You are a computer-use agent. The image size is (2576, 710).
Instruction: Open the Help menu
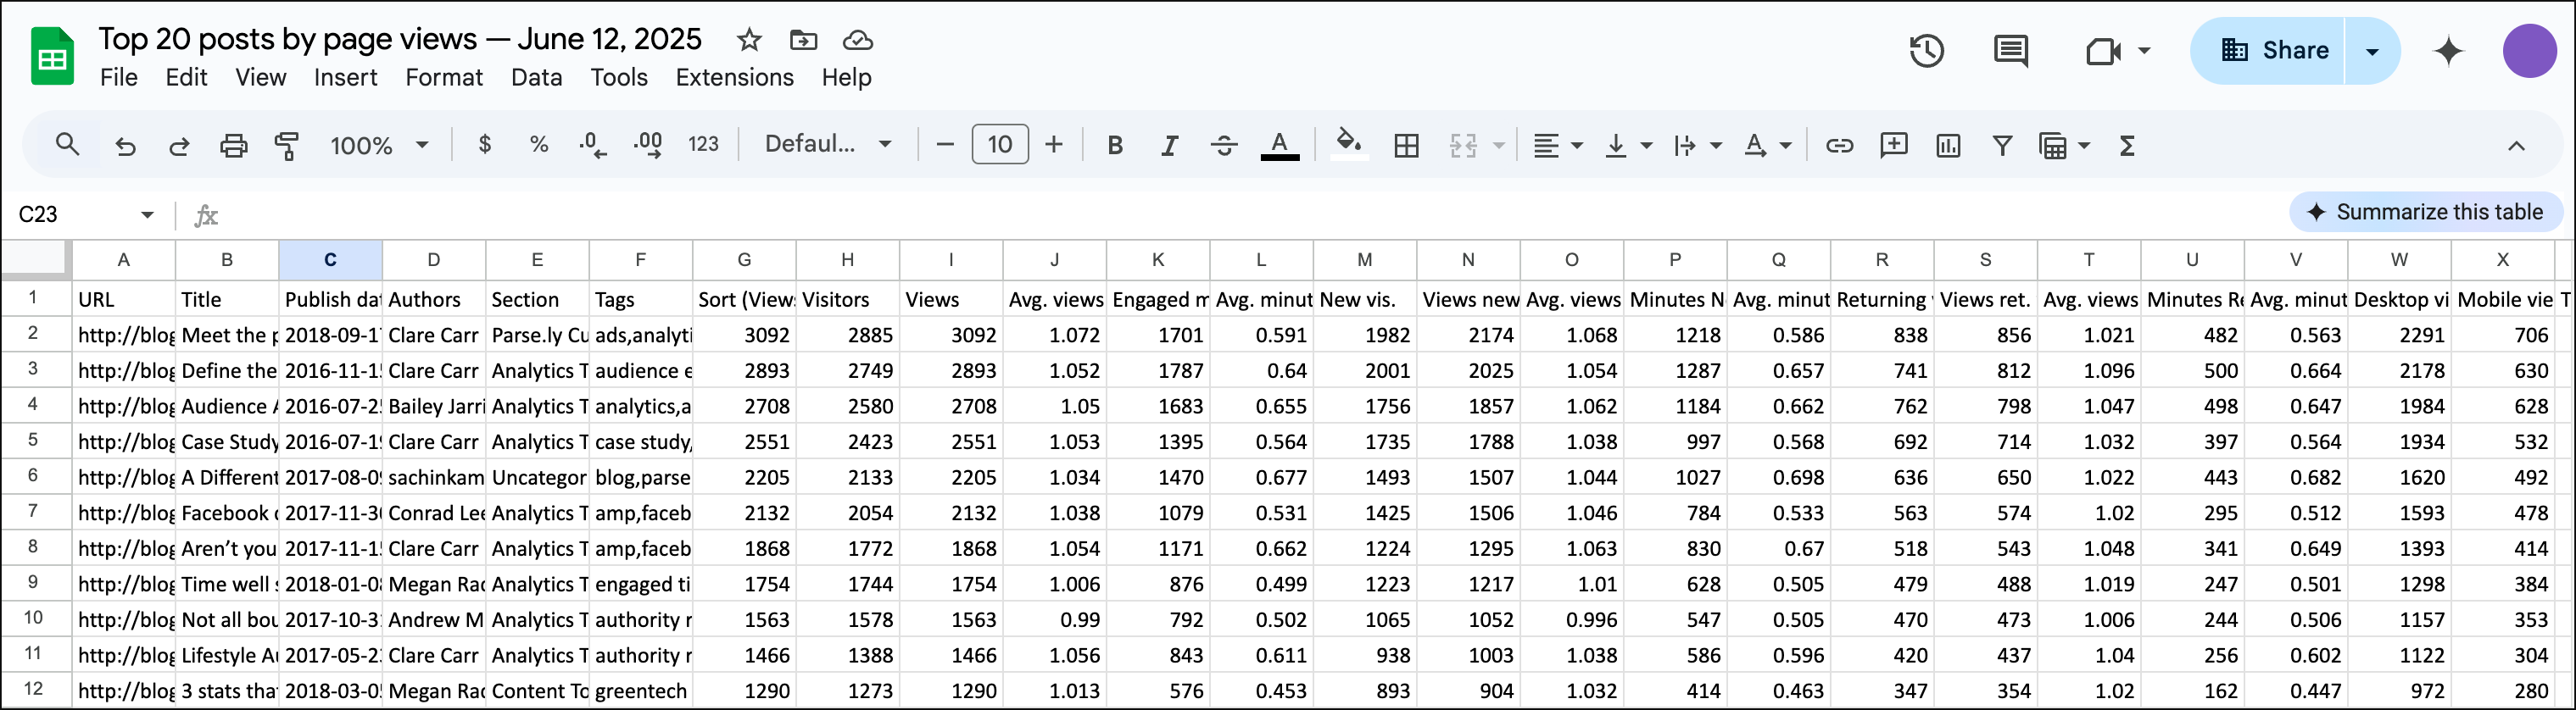click(x=846, y=77)
